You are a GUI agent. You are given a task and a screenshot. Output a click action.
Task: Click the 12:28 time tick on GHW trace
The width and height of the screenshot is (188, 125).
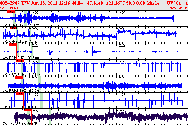point(121,13)
